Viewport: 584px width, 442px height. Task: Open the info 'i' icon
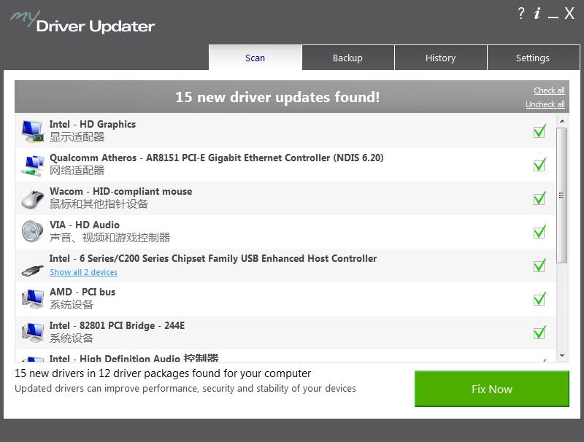537,14
